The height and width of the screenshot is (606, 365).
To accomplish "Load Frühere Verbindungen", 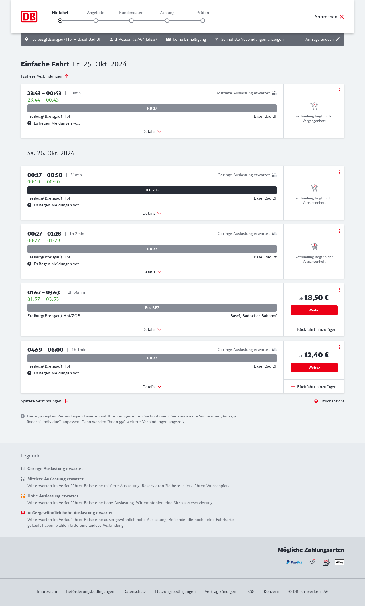I will point(45,76).
